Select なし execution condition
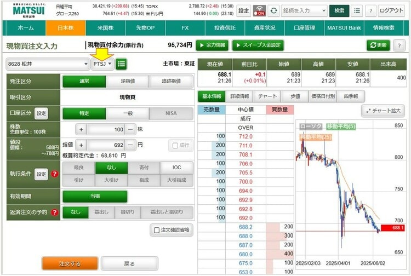The height and width of the screenshot is (276, 411). click(x=111, y=168)
